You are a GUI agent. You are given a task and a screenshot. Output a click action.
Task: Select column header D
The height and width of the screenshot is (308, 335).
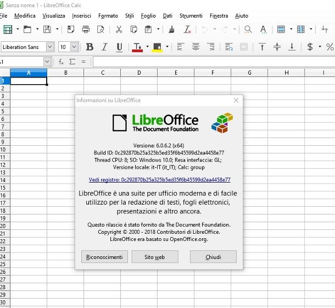click(139, 73)
